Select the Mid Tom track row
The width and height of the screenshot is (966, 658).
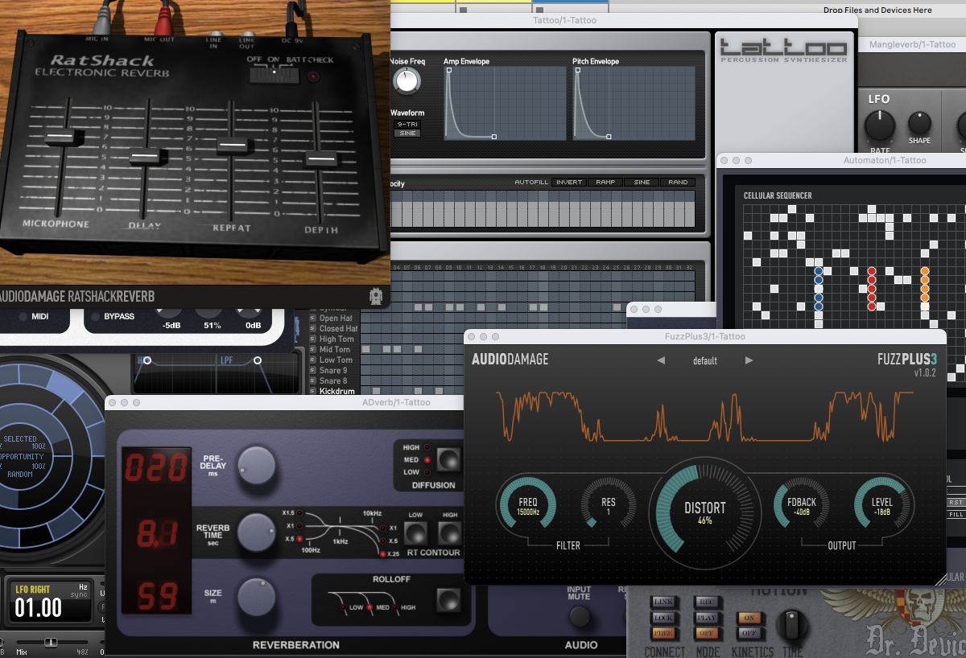point(335,349)
